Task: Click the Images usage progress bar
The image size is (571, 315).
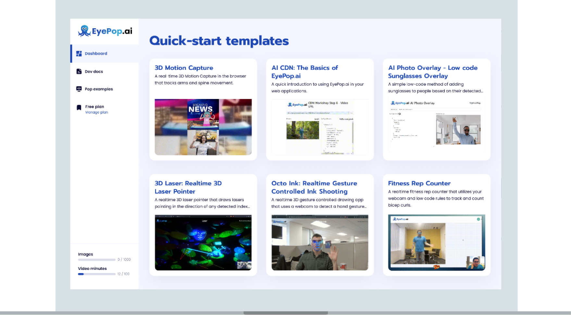Action: tap(96, 260)
